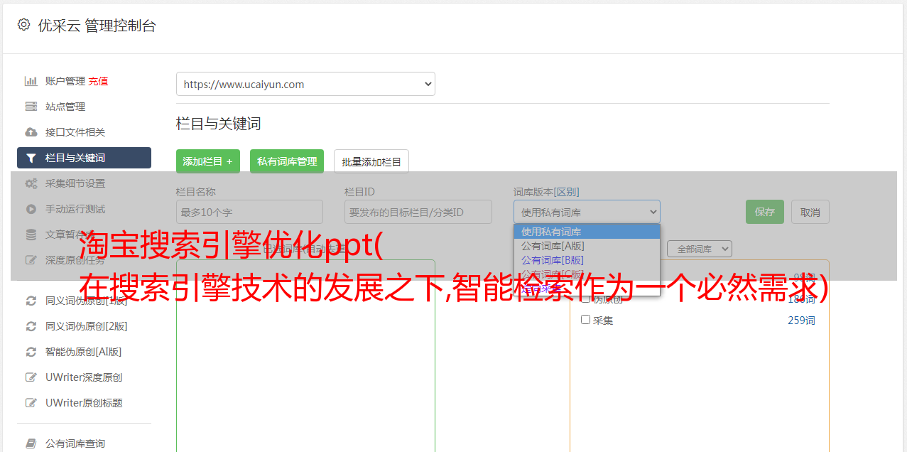Click the cloud upload icon for 接口文件相关

pos(31,132)
